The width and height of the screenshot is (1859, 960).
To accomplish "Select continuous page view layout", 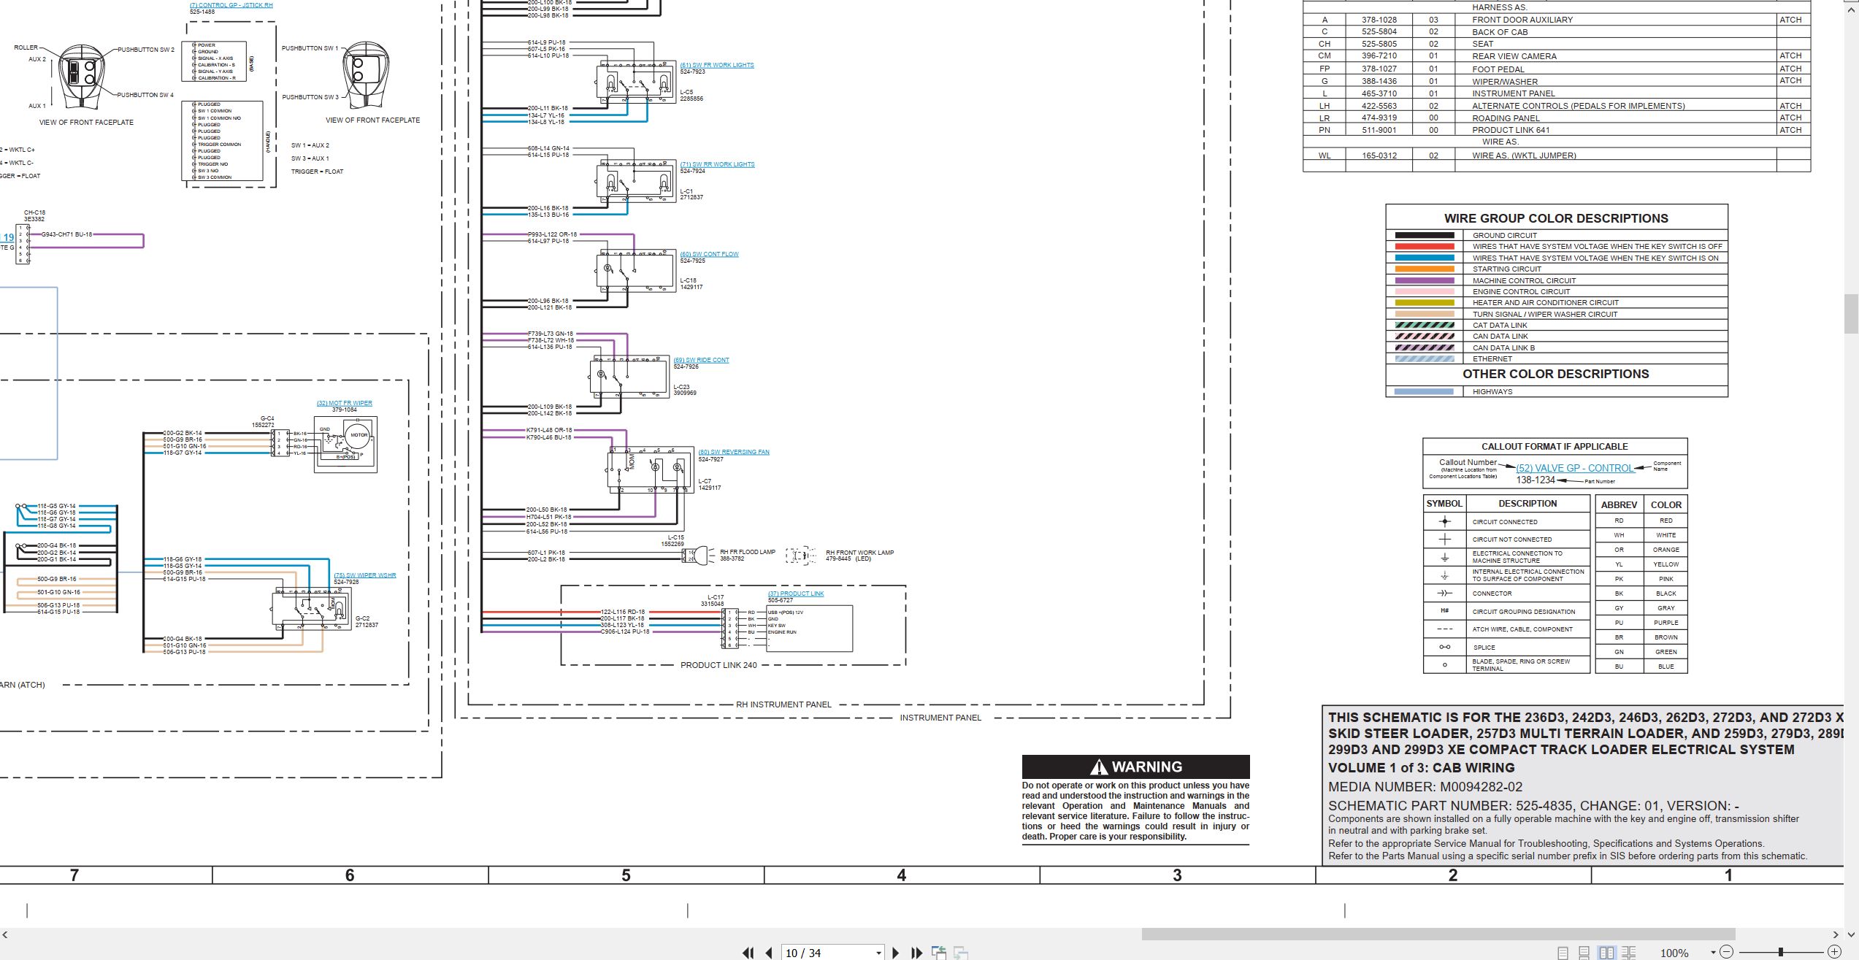I will (x=1584, y=953).
